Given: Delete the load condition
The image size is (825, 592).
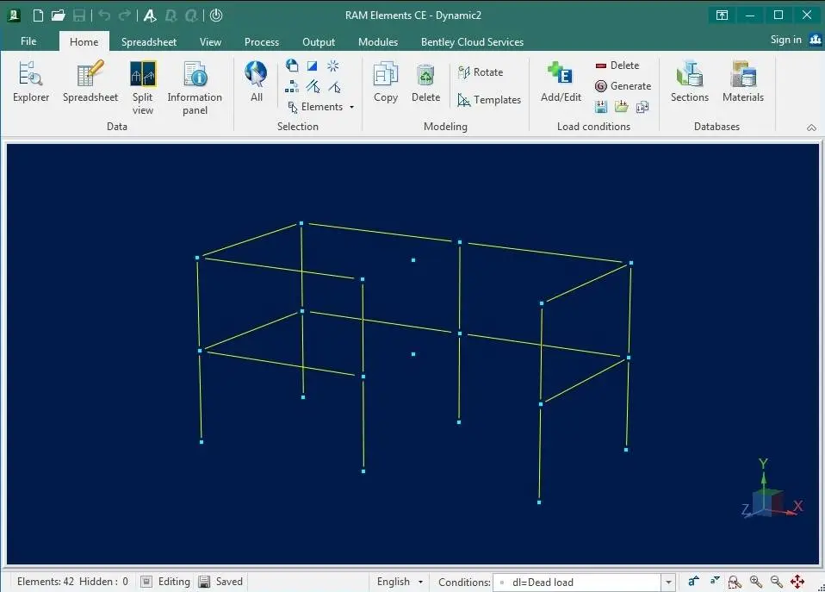Looking at the screenshot, I should point(617,65).
